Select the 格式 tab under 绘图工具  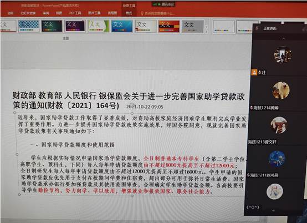coord(129,13)
